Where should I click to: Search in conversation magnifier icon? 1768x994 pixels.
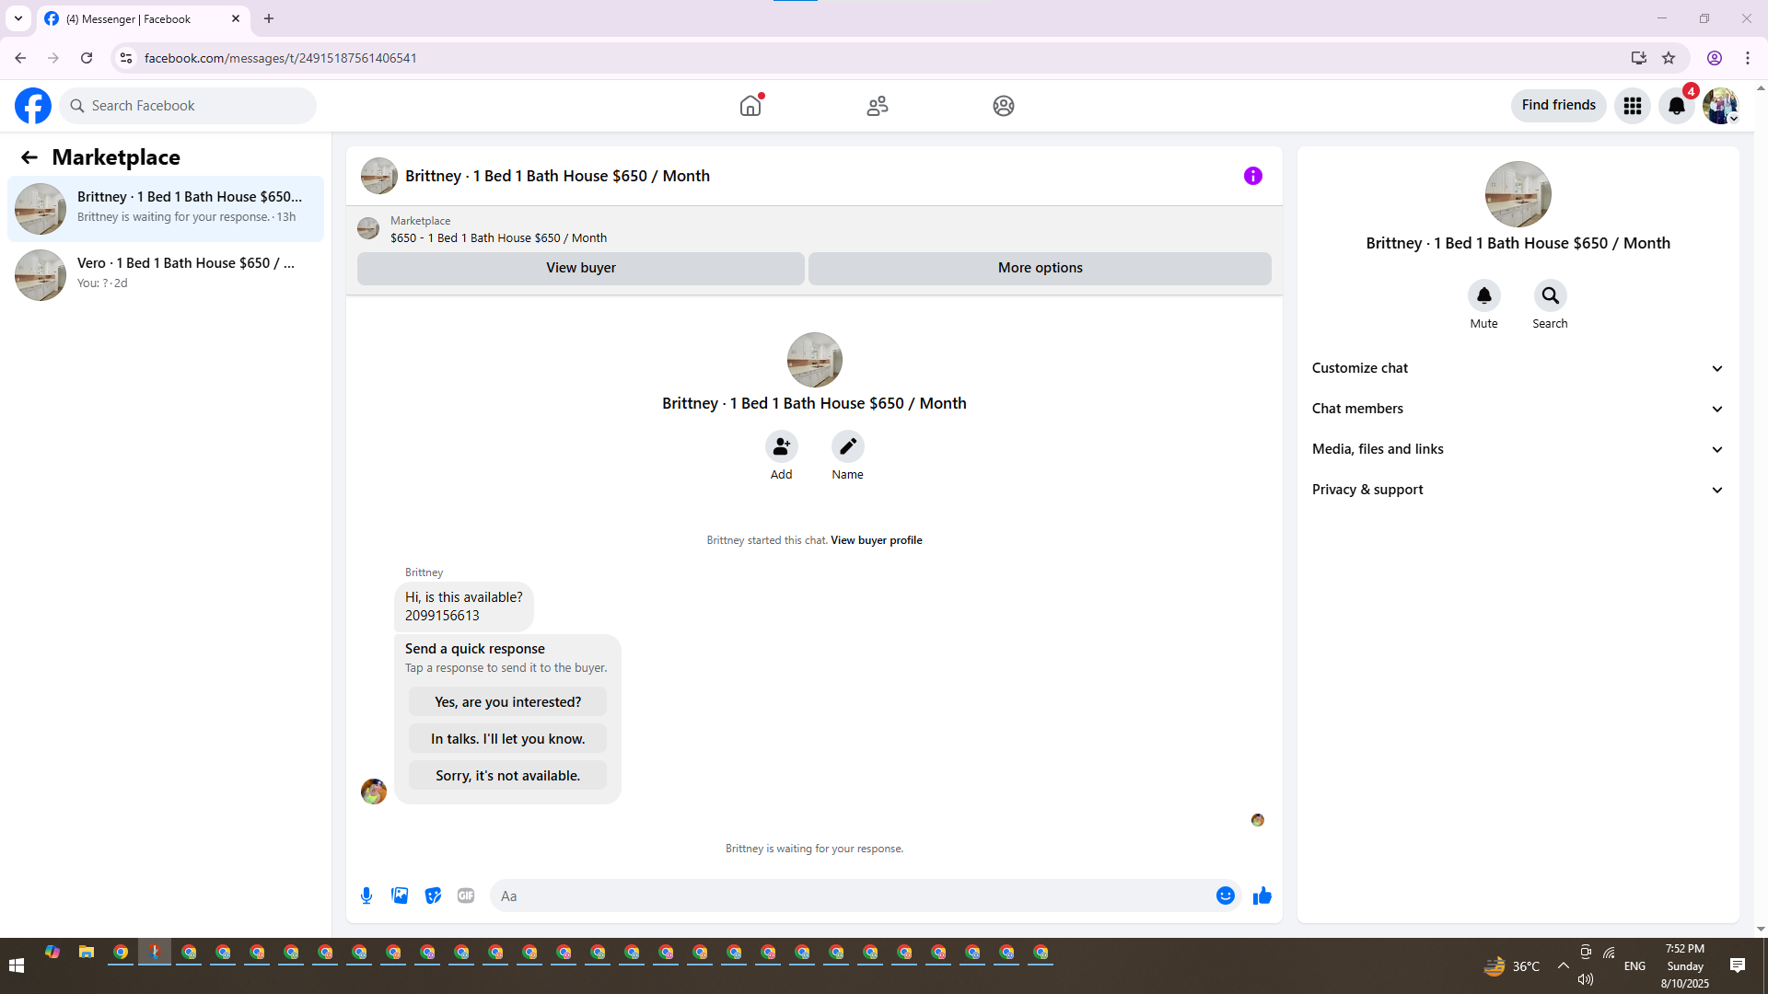[x=1550, y=295]
